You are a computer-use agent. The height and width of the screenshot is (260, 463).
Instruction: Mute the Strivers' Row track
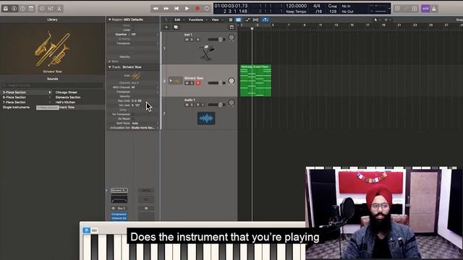point(187,83)
